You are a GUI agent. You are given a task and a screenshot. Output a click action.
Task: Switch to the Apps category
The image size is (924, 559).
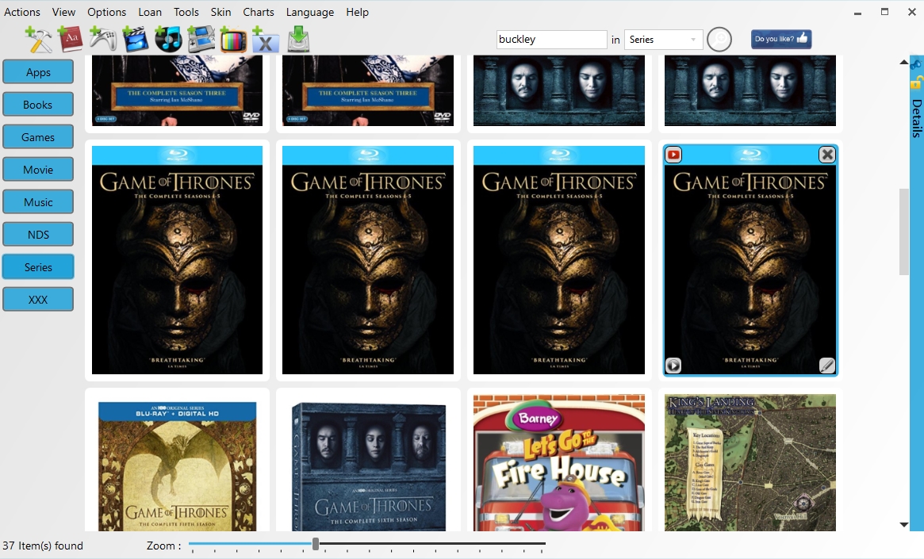(x=38, y=72)
